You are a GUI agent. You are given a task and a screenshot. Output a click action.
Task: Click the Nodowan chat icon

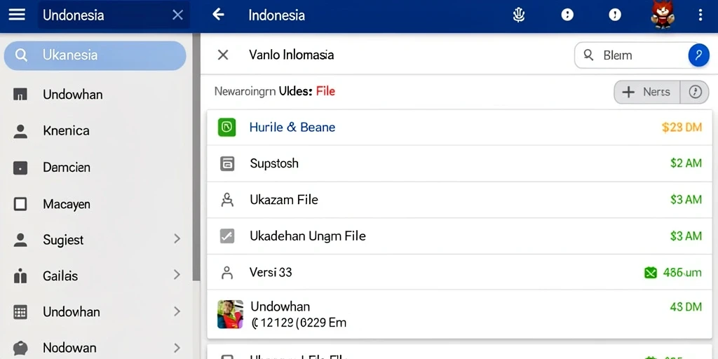pyautogui.click(x=20, y=348)
